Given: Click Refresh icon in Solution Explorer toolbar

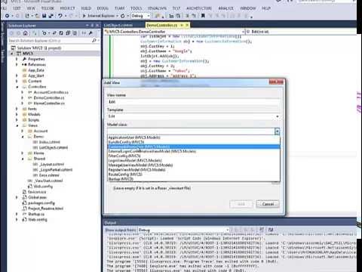Looking at the screenshot, I should coord(61,33).
